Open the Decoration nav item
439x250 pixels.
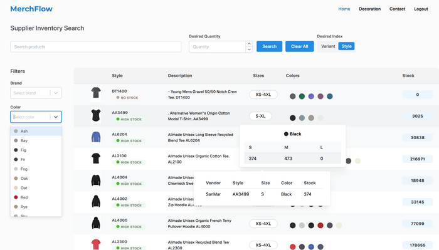pos(369,9)
